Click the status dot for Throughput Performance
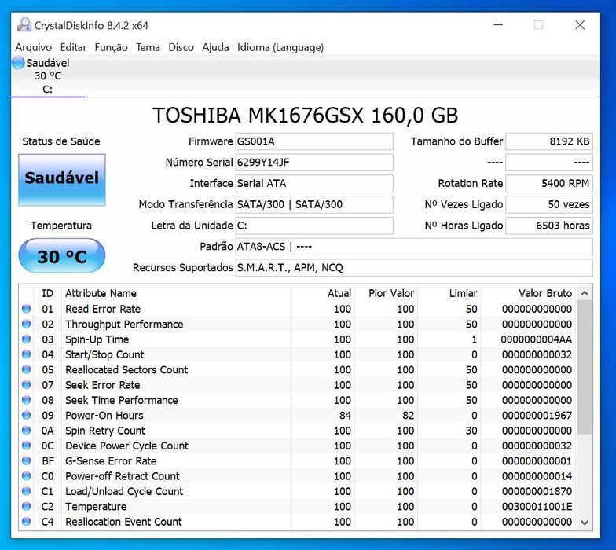Image resolution: width=616 pixels, height=550 pixels. tap(27, 324)
